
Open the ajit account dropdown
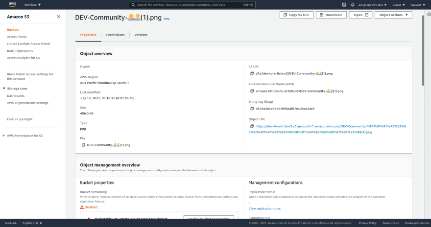(x=372, y=5)
